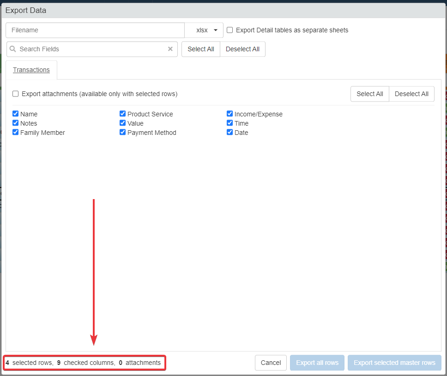Click Export all rows
Screen dimensions: 447x376
[x=317, y=363]
